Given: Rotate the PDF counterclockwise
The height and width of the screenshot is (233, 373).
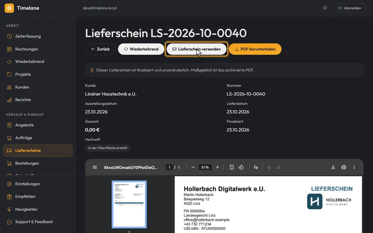Looking at the screenshot, I should click(241, 167).
